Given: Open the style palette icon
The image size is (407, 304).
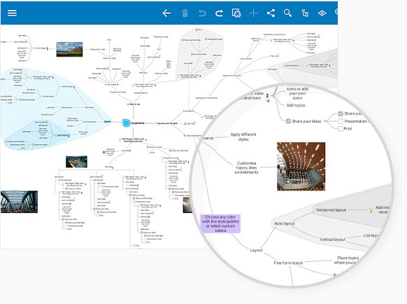Looking at the screenshot, I should (236, 13).
